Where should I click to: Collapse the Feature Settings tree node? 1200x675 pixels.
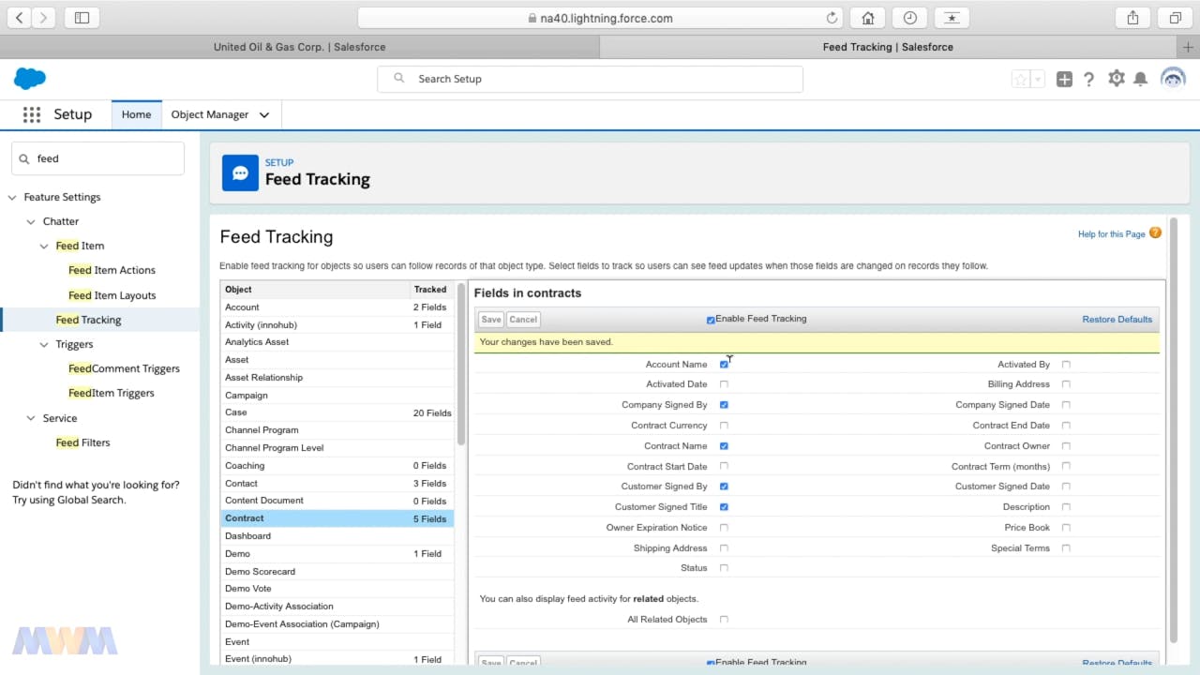12,198
